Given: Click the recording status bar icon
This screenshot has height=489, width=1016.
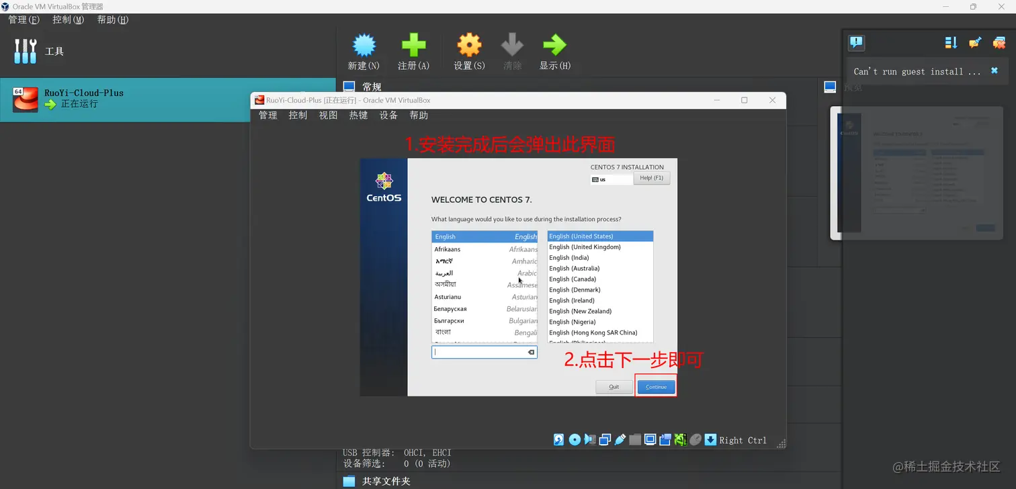Looking at the screenshot, I should pos(665,439).
